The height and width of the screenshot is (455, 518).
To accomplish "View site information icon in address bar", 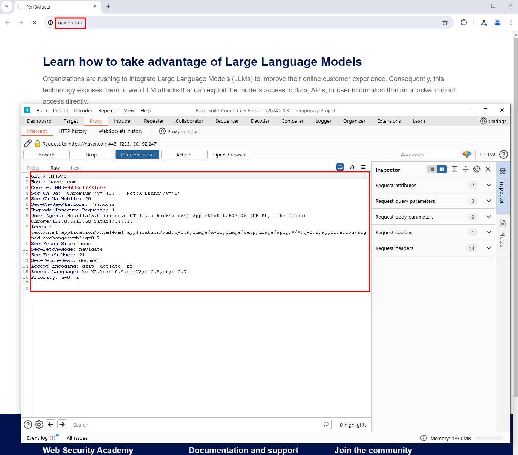I will [50, 22].
